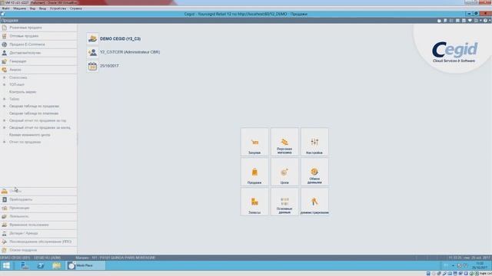Open the Запасы module tile
Screen dimensions: 492x276
click(x=254, y=202)
